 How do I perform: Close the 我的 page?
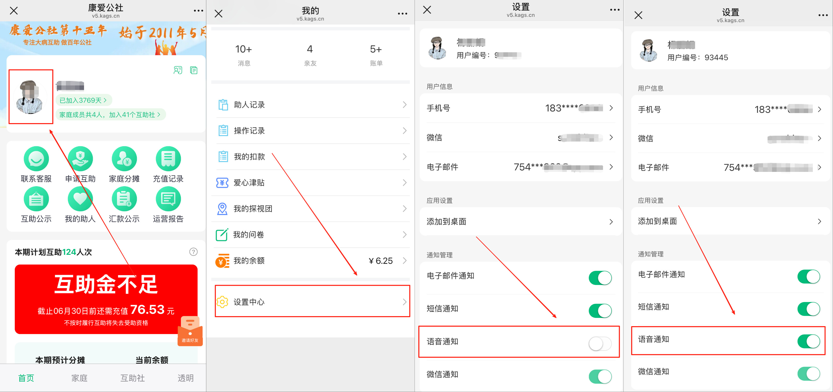coord(219,14)
